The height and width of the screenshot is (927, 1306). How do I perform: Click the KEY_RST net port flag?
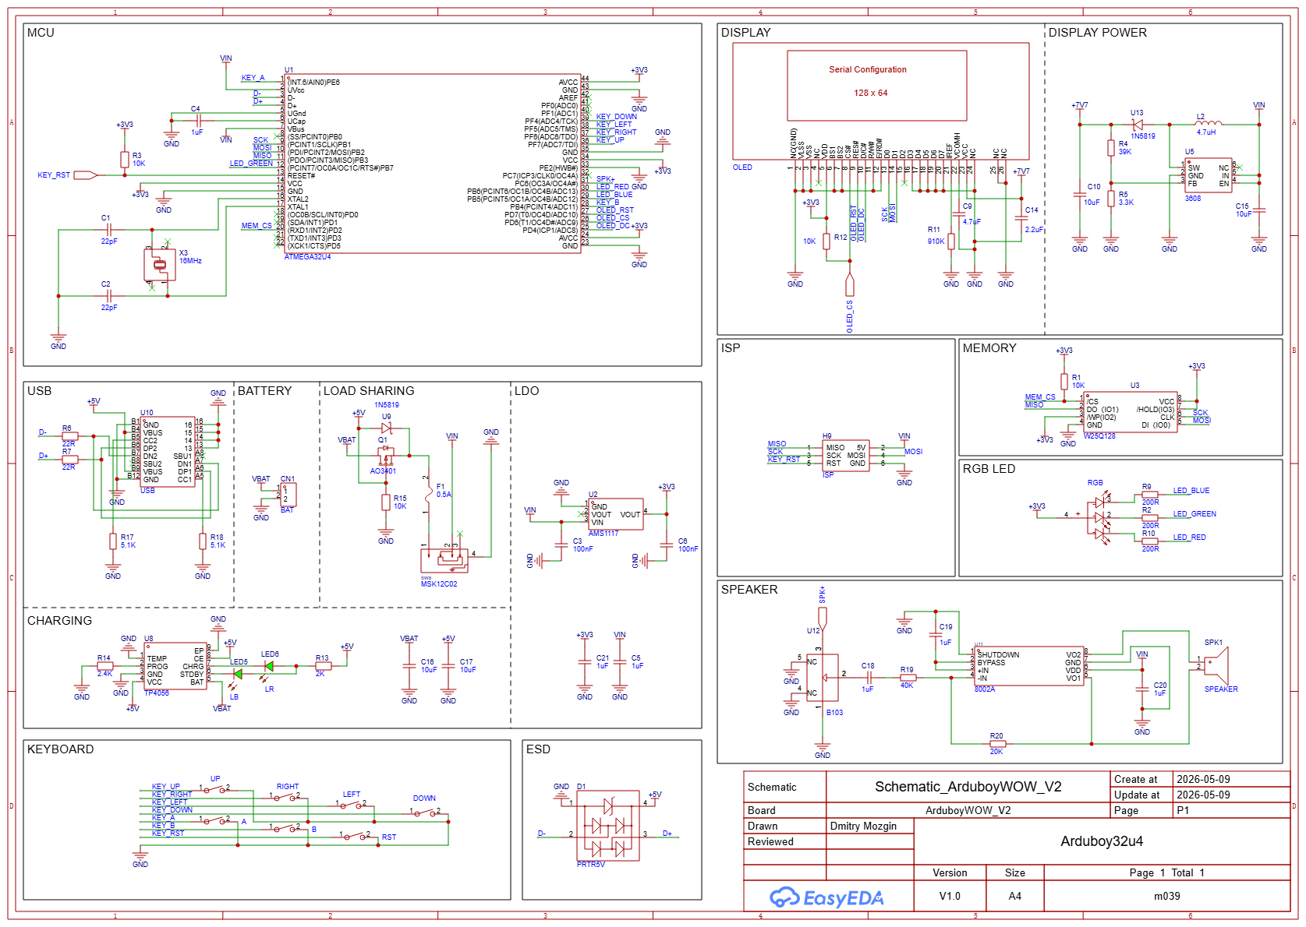[x=86, y=175]
